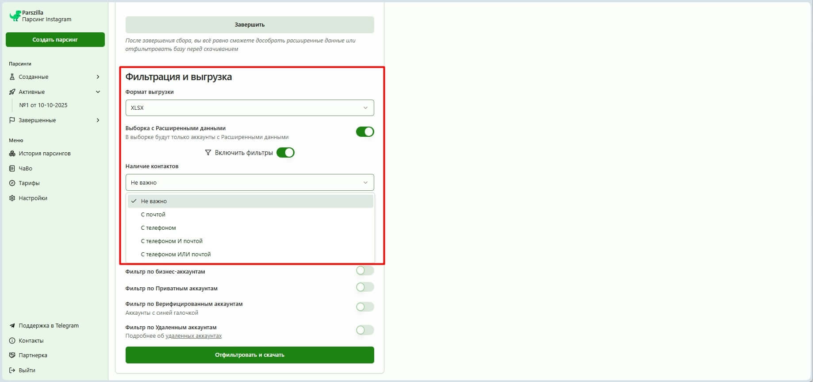
Task: Select the С почтой option
Action: [250, 214]
